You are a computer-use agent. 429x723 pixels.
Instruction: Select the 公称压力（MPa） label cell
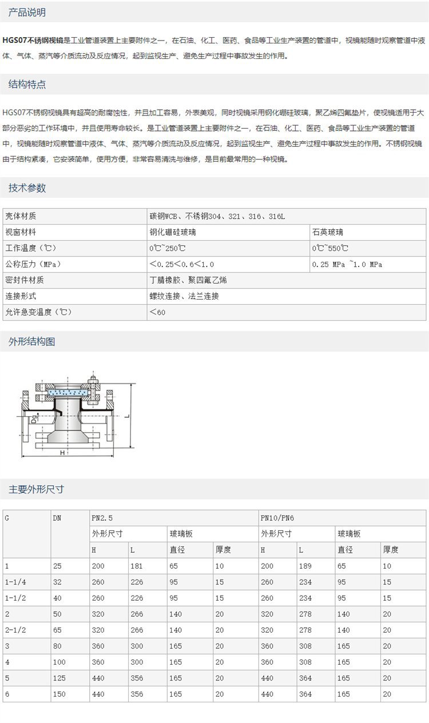pyautogui.click(x=75, y=264)
